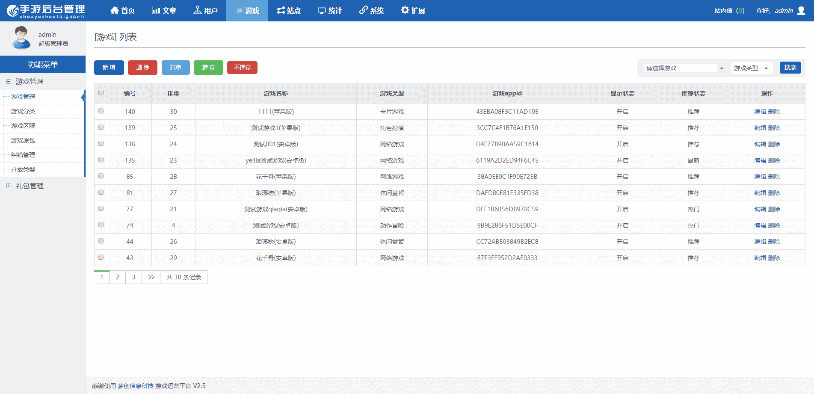Open the 扩展 gear icon menu
The image size is (814, 394).
pos(405,11)
